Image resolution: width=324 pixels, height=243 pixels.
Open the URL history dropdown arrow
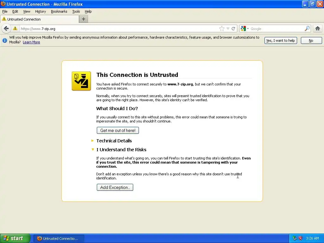(228, 29)
